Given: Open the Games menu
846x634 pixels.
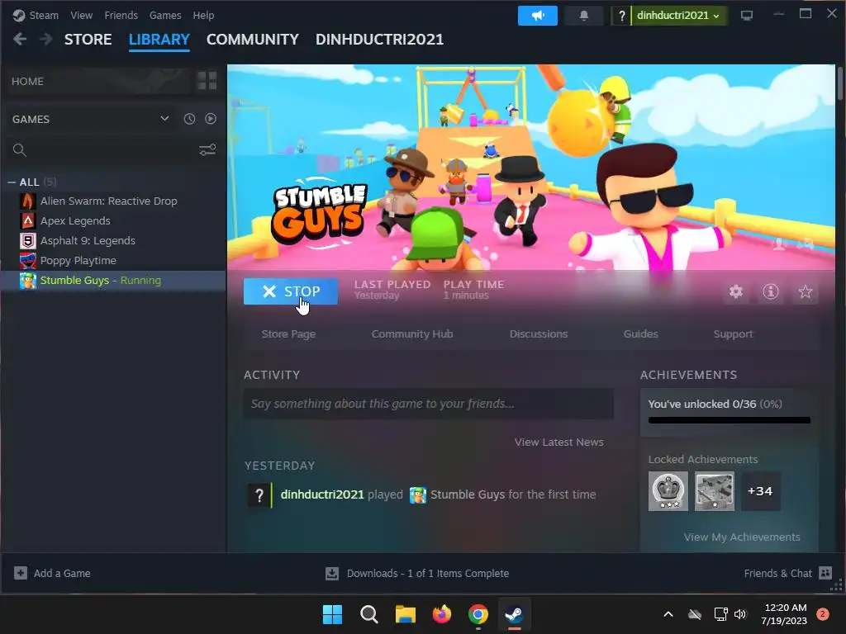Looking at the screenshot, I should (165, 15).
